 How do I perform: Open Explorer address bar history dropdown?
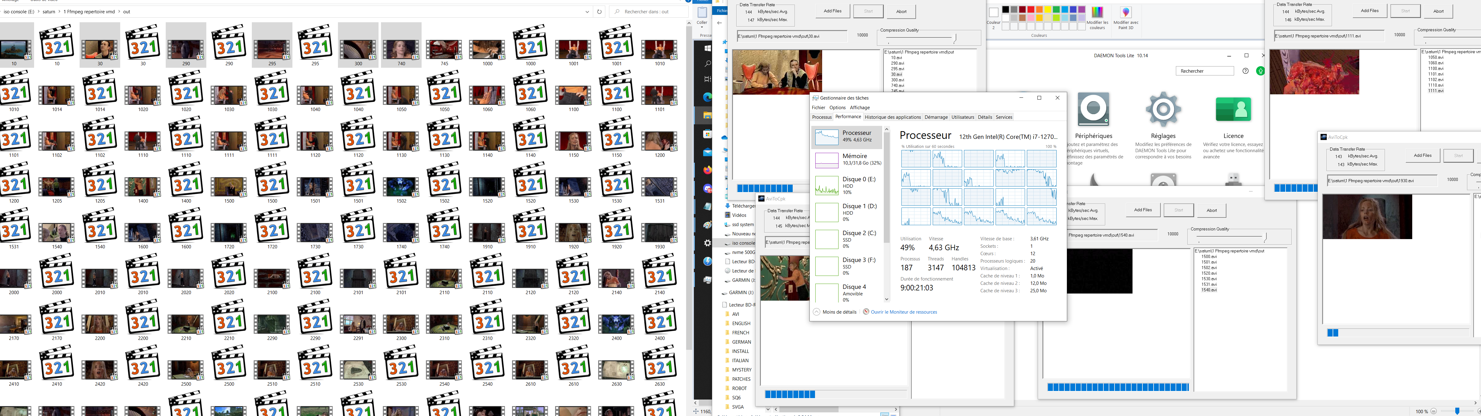587,11
